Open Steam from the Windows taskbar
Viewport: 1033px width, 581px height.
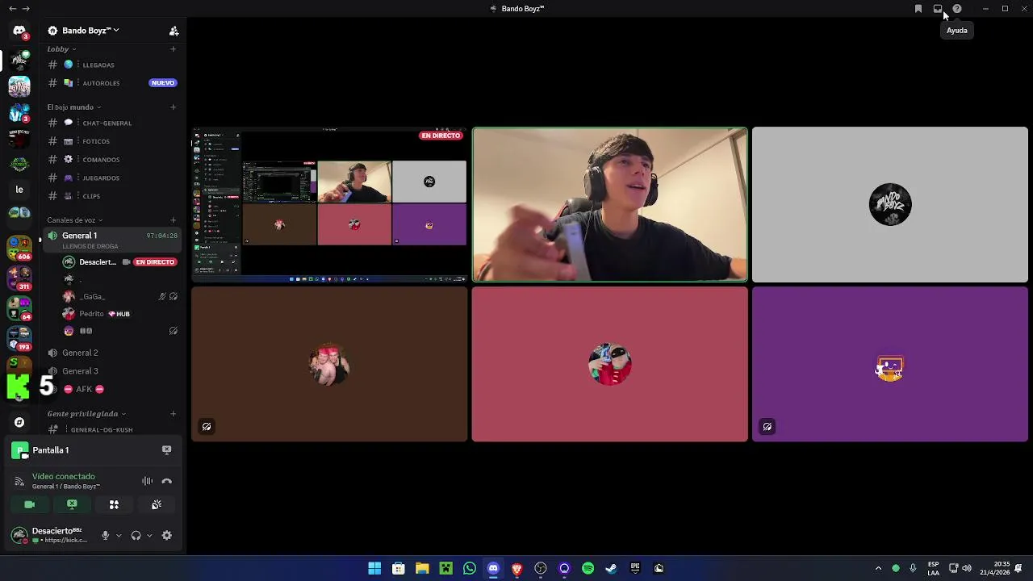pyautogui.click(x=612, y=568)
